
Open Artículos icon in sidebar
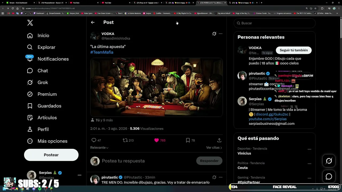30,118
